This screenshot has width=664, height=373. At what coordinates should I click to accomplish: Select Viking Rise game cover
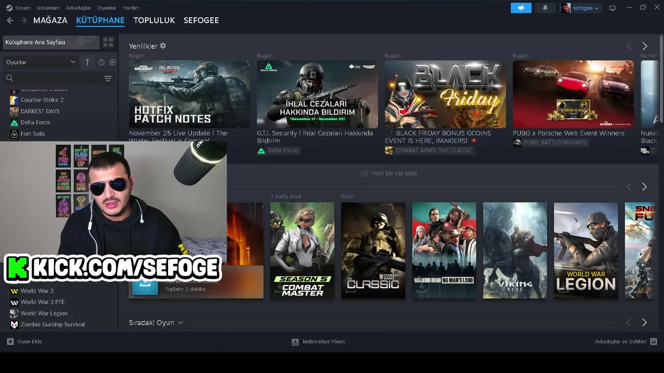point(515,250)
